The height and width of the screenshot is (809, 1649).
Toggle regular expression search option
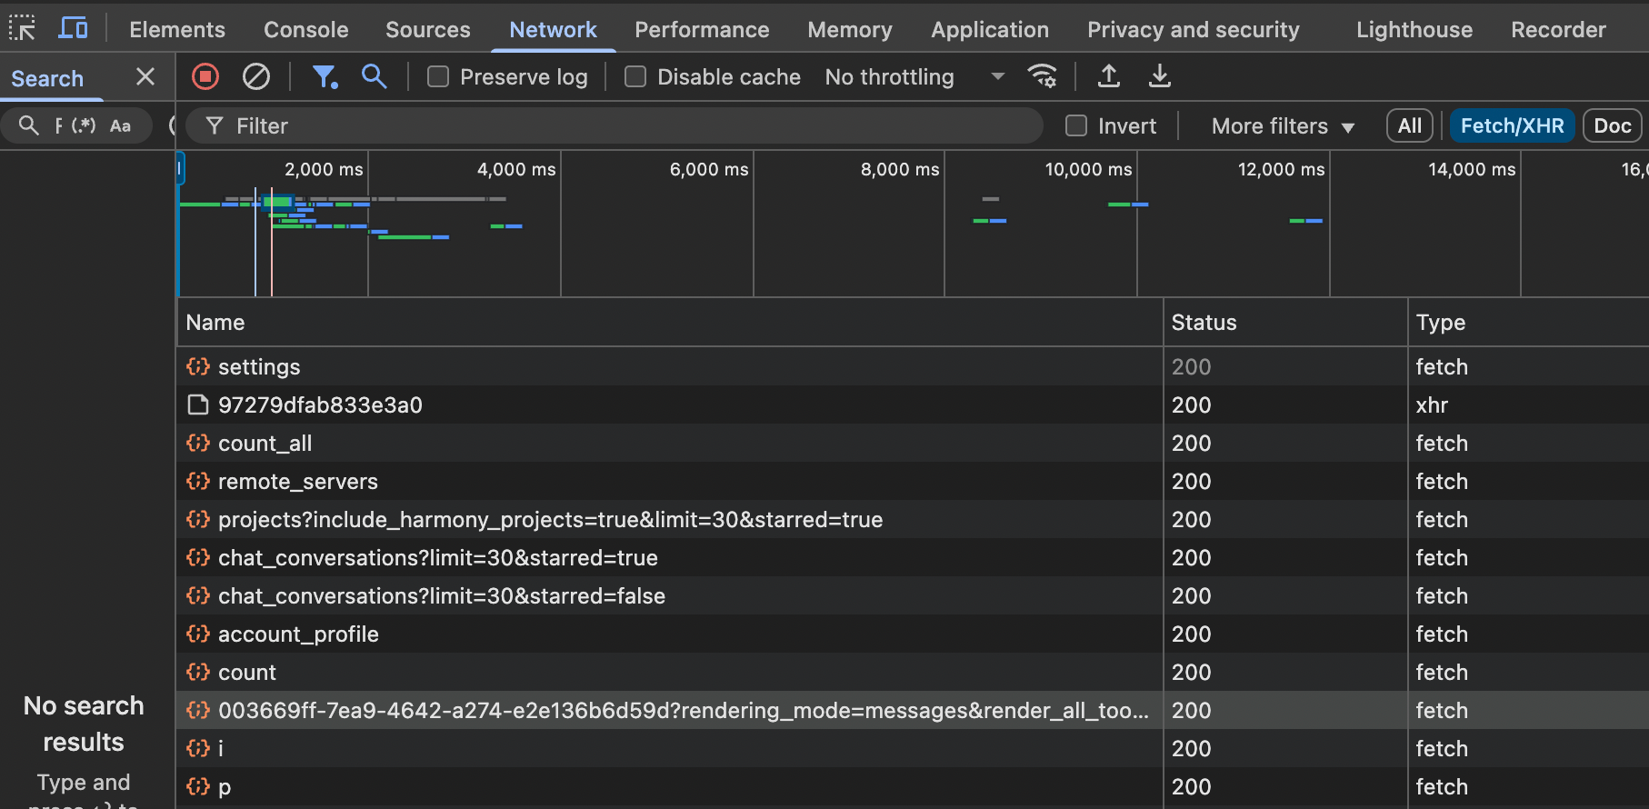click(84, 125)
